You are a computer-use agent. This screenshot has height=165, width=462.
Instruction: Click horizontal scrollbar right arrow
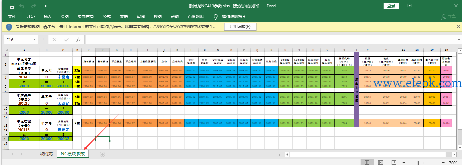coord(454,154)
